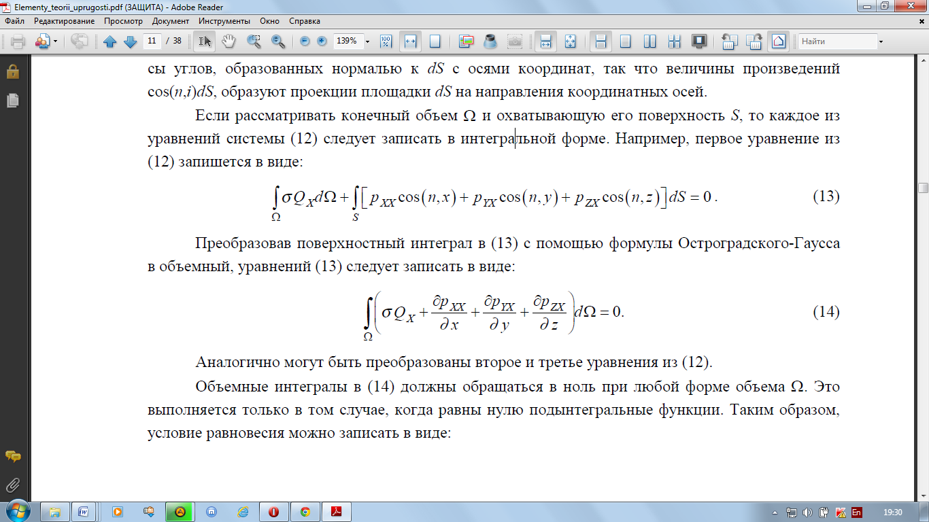Open the collaborate/share people icon
Viewport: 929px width, 522px height.
point(41,41)
